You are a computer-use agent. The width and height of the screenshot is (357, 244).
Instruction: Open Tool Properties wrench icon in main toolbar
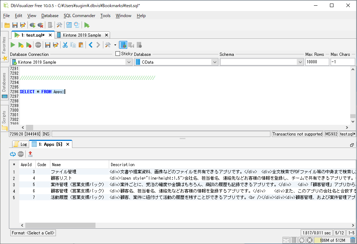59,25
